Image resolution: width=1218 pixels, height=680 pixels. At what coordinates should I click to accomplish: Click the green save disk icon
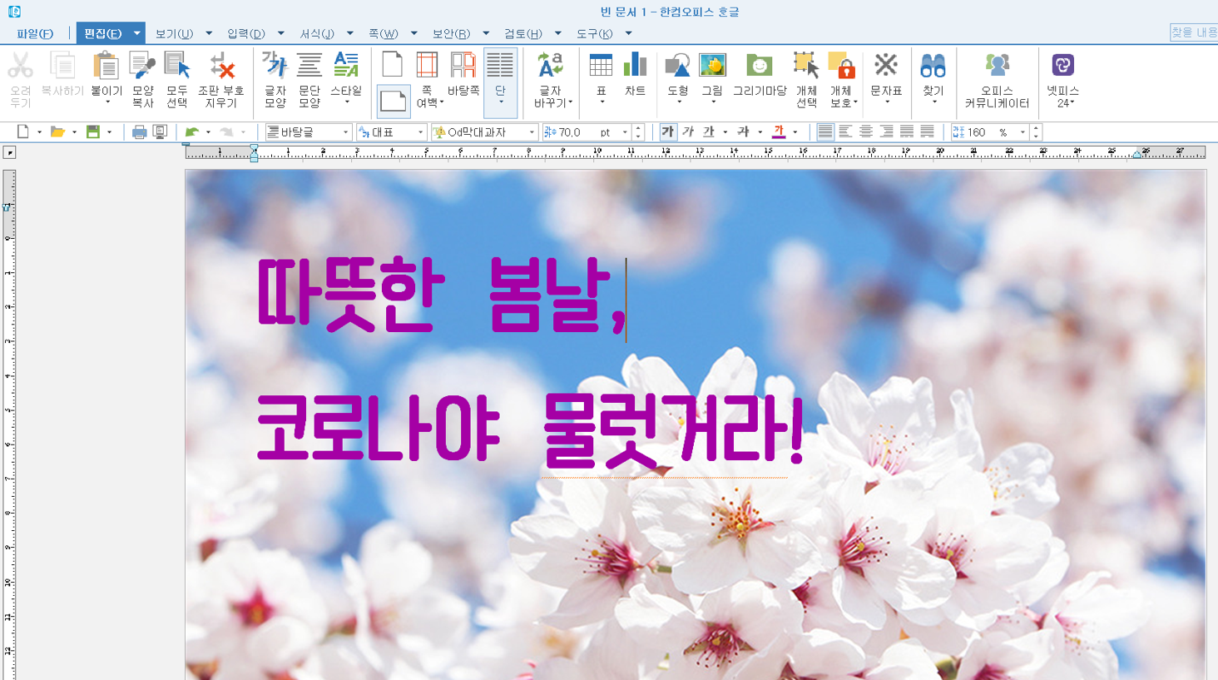(93, 132)
